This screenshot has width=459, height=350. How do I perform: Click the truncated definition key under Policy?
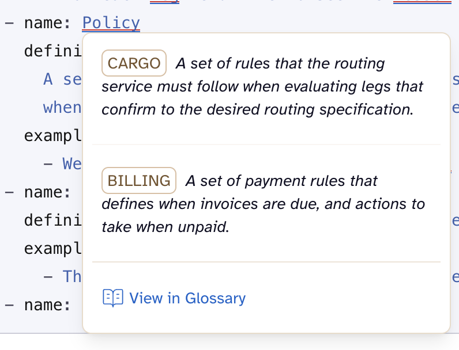[53, 51]
